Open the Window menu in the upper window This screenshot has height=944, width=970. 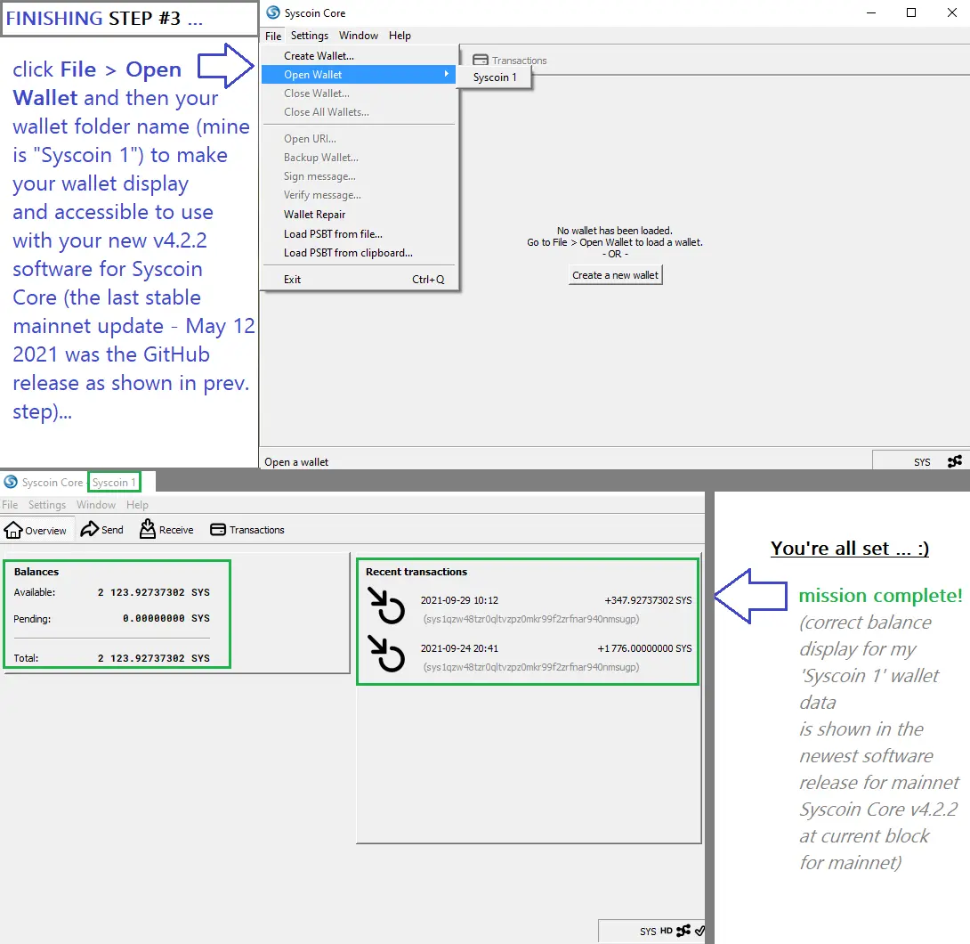pyautogui.click(x=358, y=36)
